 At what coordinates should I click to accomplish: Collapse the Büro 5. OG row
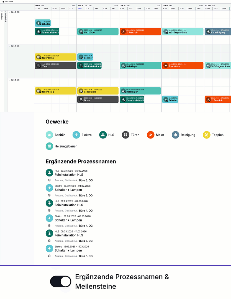(9, 80)
